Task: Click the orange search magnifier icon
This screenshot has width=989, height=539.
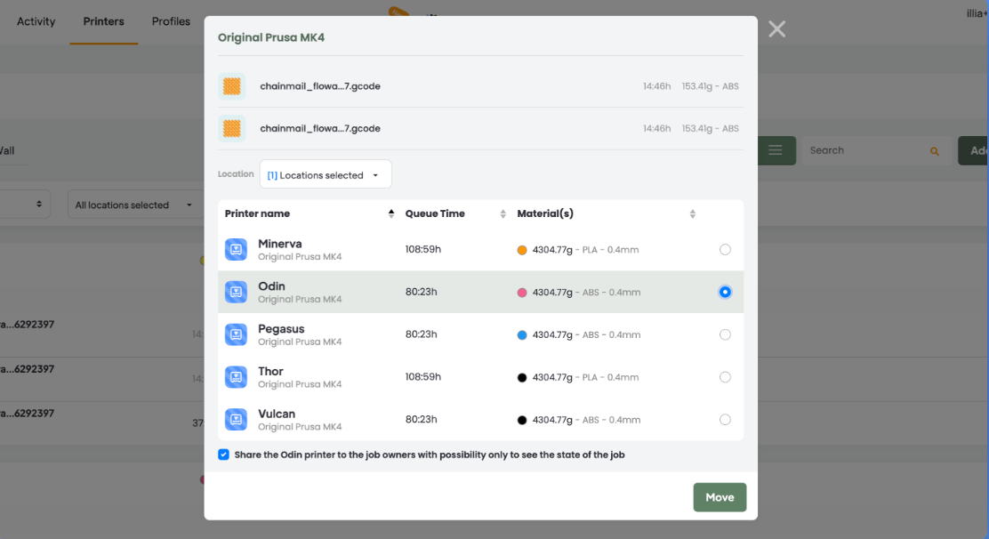Action: point(934,151)
